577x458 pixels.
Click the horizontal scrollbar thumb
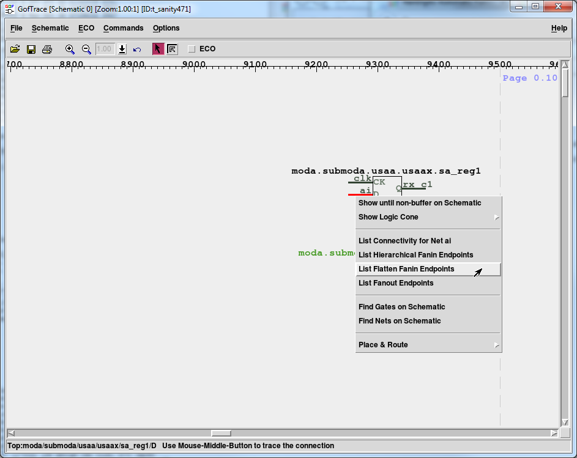point(221,433)
